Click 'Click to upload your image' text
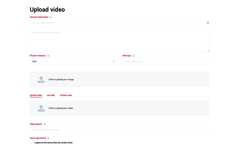239x148 pixels. tap(61, 79)
